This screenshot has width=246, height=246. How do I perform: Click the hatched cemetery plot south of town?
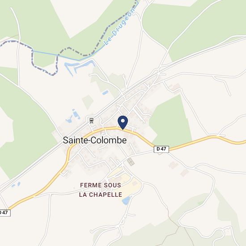(x=131, y=162)
